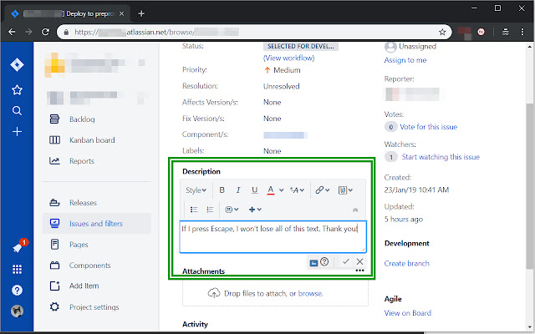Bookmark page with the star icon
Image resolution: width=535 pixels, height=334 pixels.
(x=442, y=32)
